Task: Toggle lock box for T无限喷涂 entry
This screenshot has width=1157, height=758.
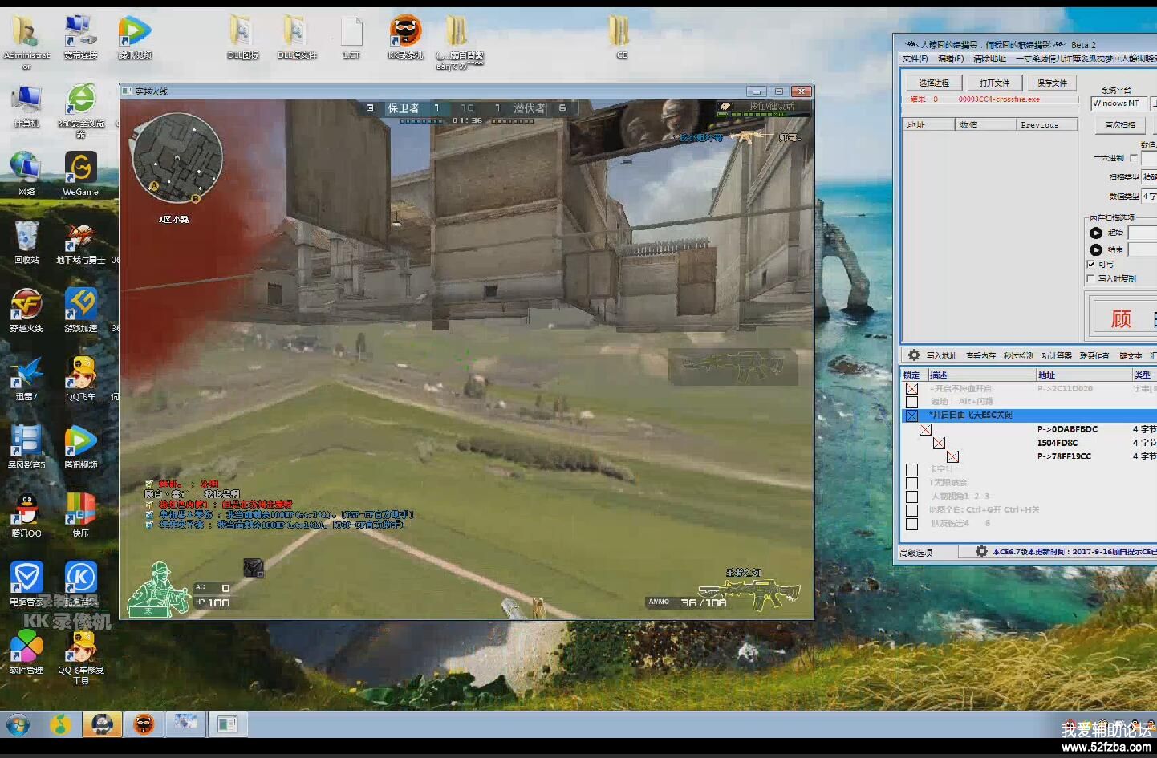Action: tap(911, 483)
